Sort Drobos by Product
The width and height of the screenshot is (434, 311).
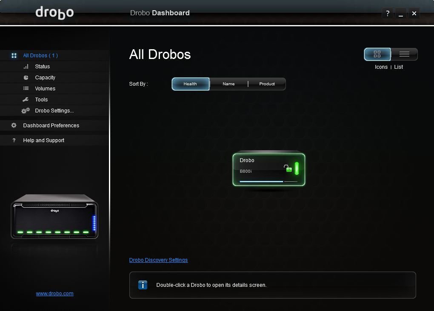(x=267, y=84)
